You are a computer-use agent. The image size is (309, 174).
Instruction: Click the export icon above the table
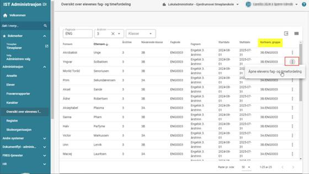(x=286, y=33)
